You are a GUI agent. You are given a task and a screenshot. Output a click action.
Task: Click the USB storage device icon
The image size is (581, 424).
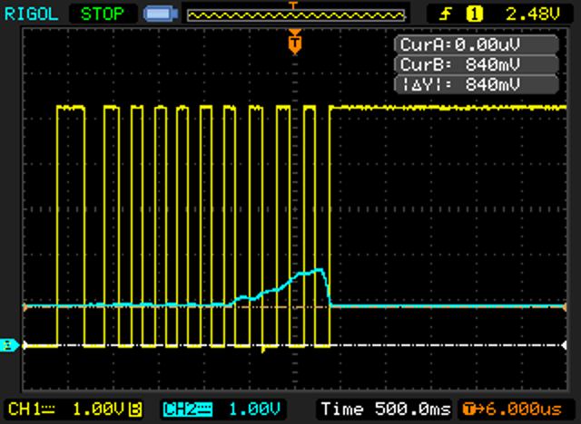tap(161, 14)
